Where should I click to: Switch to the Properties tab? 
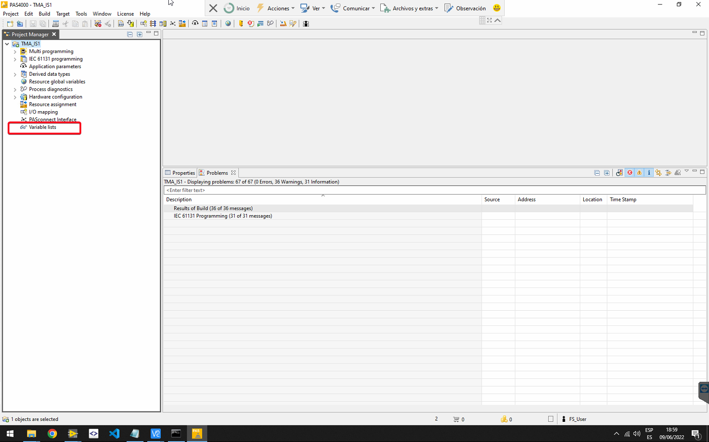[x=180, y=173]
